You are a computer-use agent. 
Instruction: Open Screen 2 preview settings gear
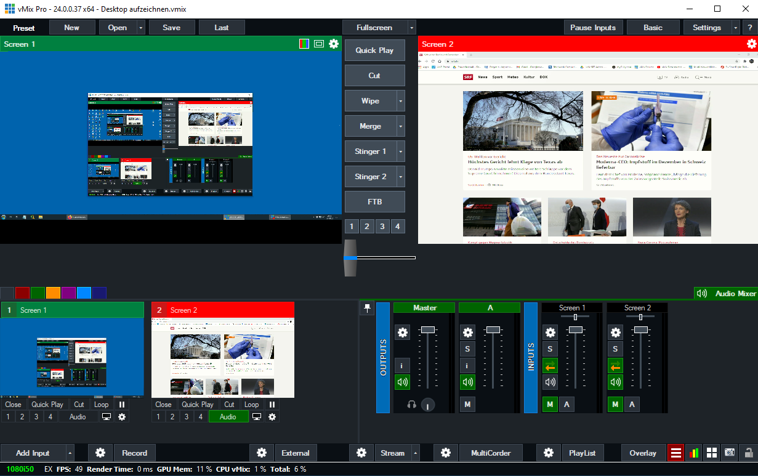(x=751, y=44)
